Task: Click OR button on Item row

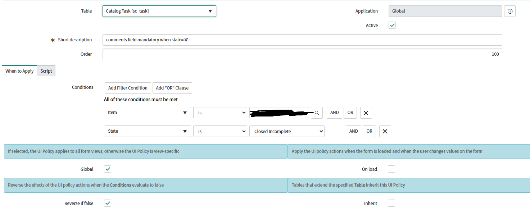Action: coord(350,113)
